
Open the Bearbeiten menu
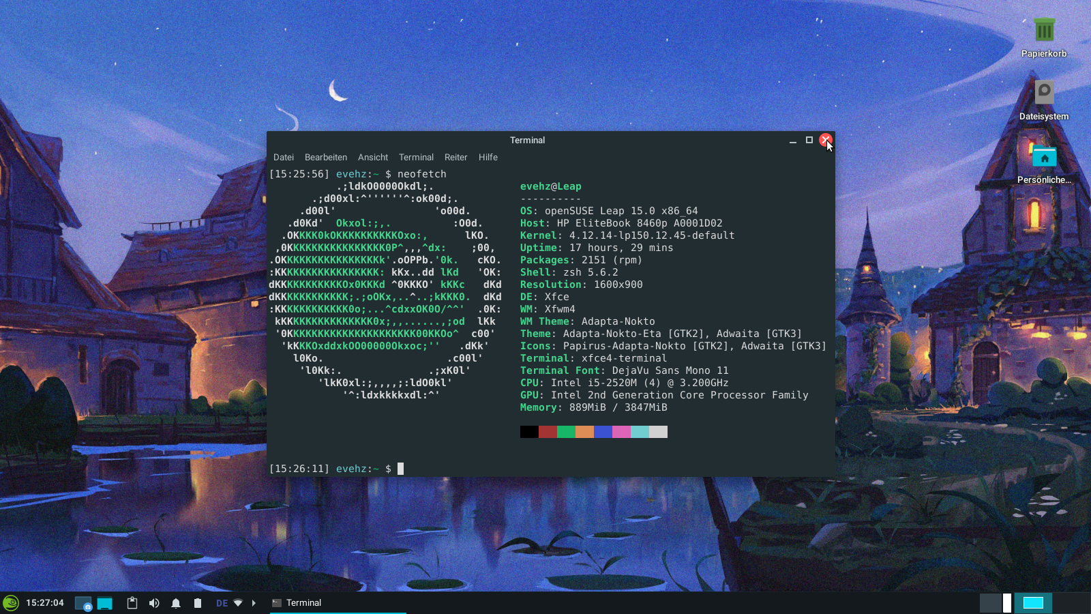(326, 158)
